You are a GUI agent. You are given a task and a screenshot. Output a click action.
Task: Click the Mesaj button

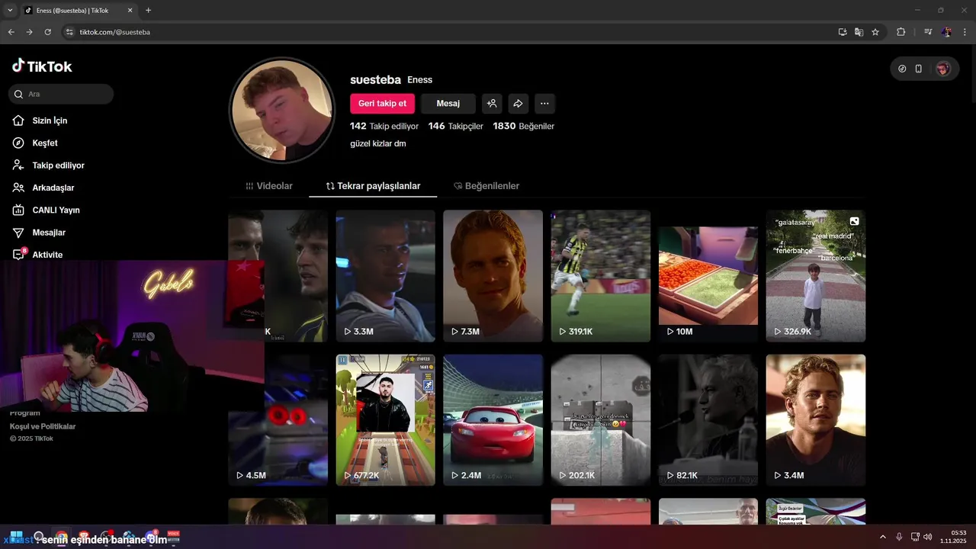tap(448, 104)
